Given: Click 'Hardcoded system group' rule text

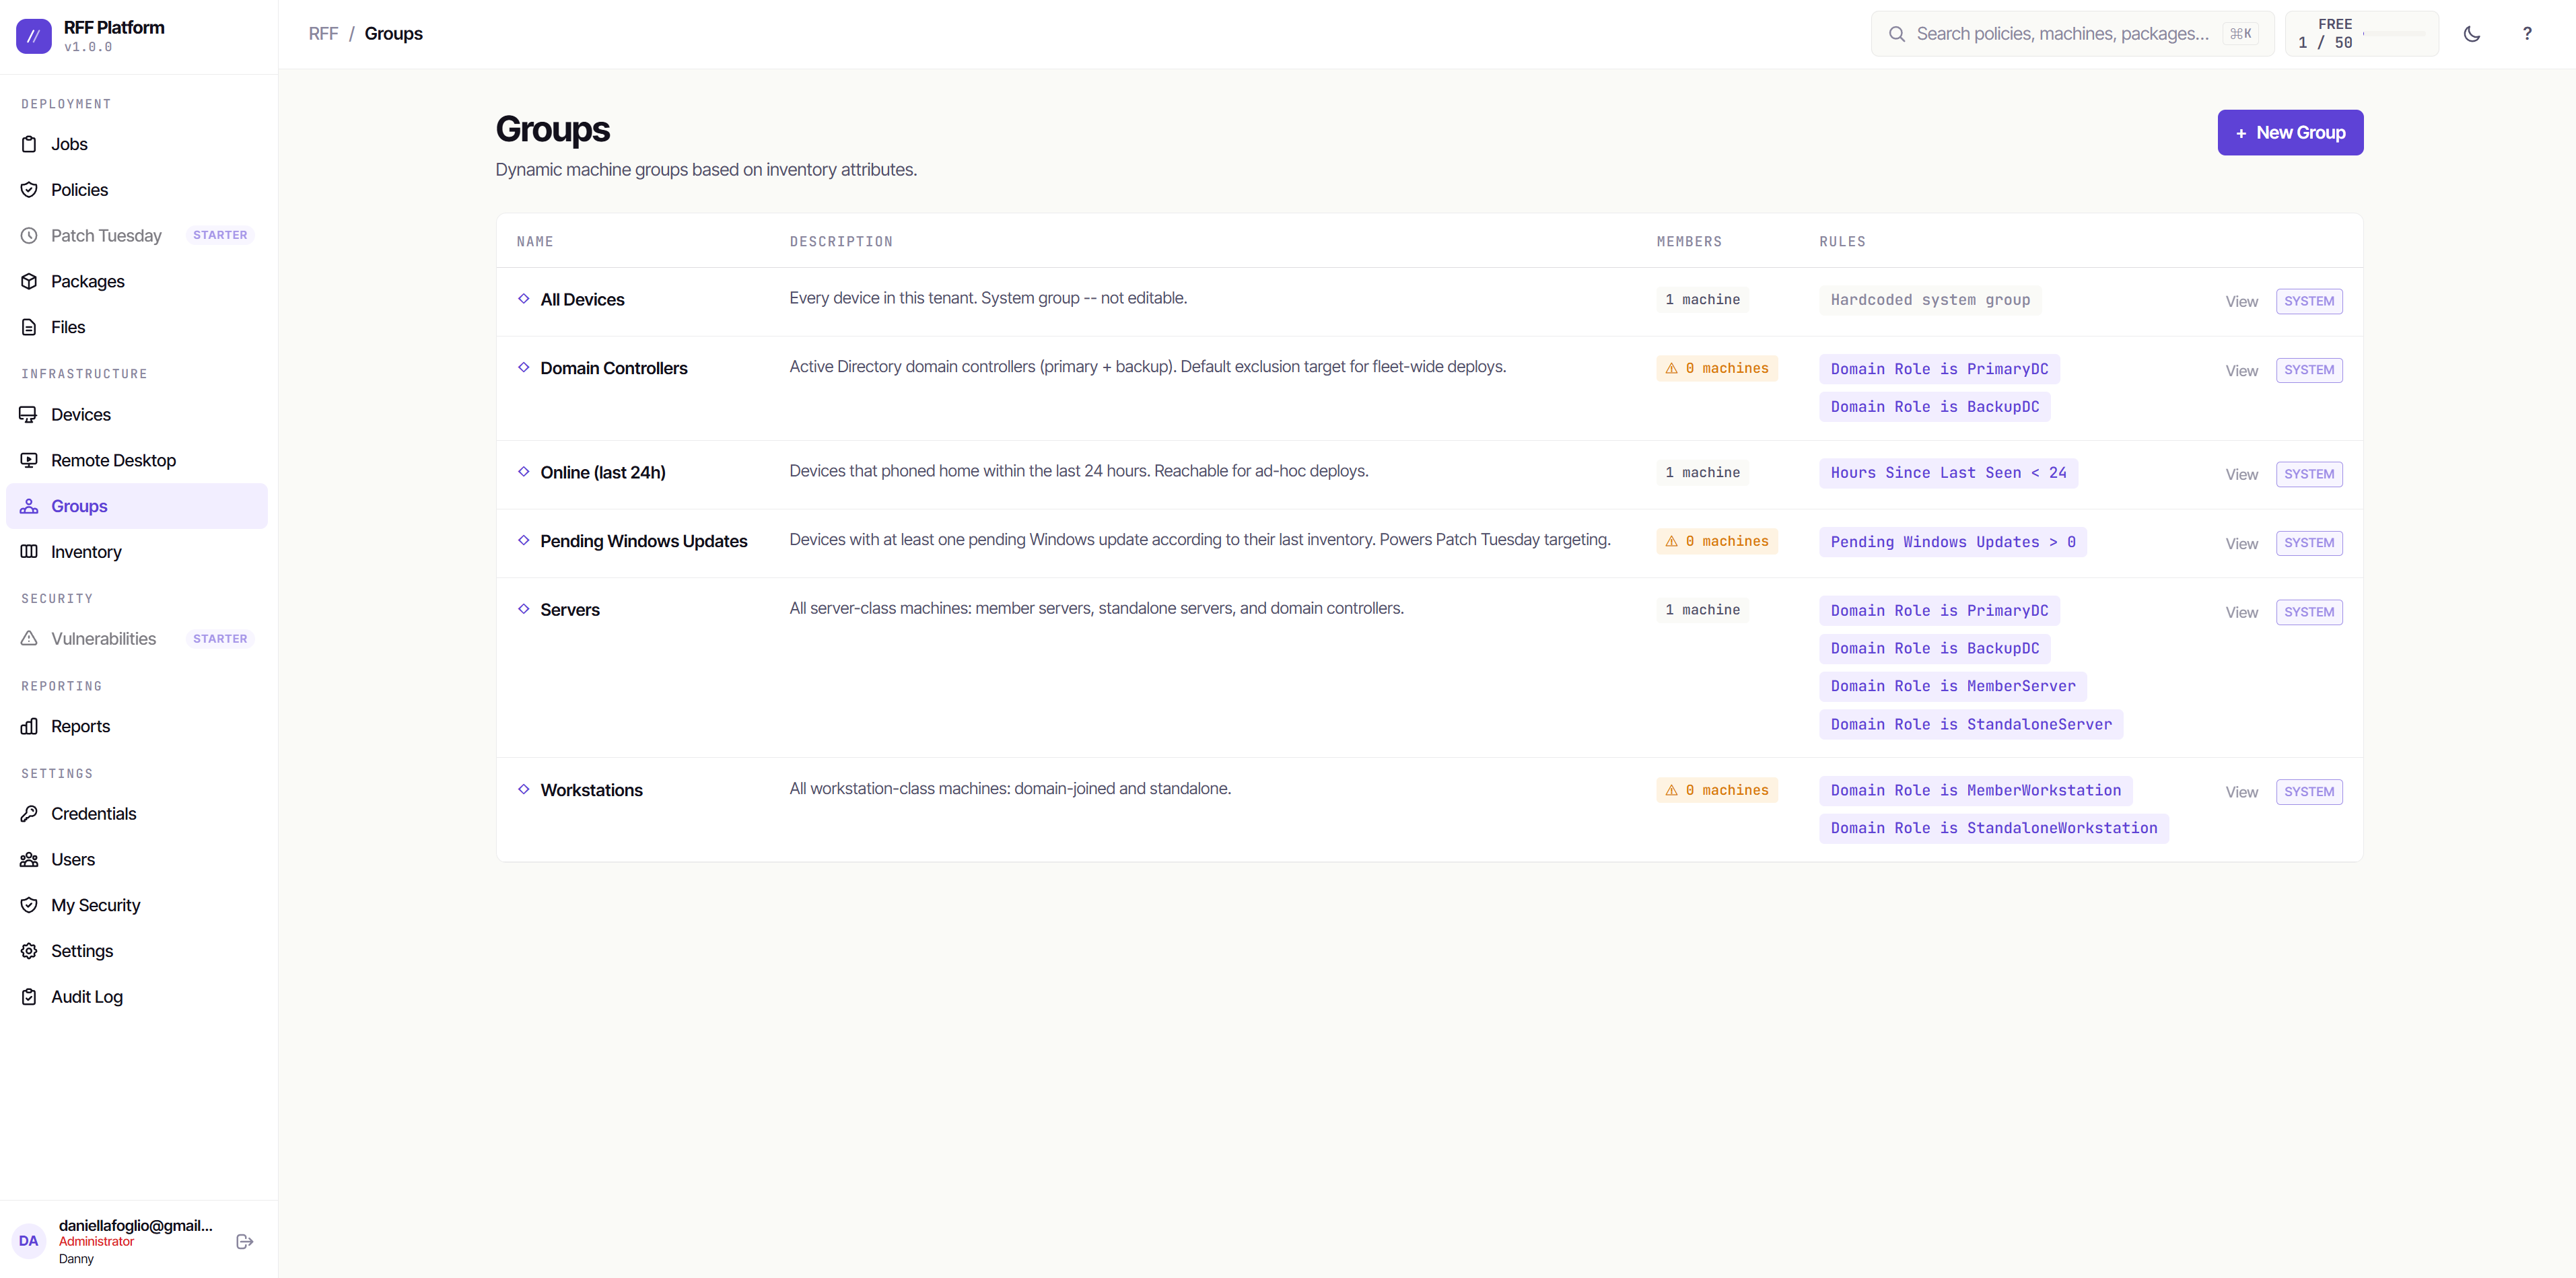Looking at the screenshot, I should 1930,300.
